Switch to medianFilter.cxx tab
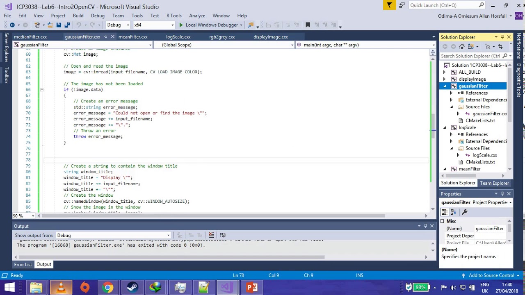Viewport: 525px width, 295px height. point(30,37)
